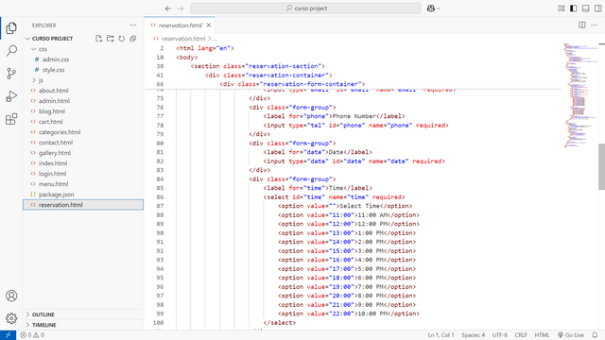Click reservation.html in the breadcrumb
The height and width of the screenshot is (340, 605).
182,39
